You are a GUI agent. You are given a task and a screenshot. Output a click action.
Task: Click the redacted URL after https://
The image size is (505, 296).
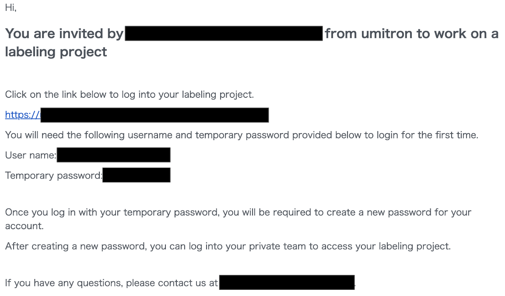tap(154, 115)
